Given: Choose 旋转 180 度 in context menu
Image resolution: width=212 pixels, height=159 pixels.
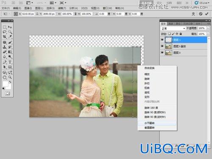Looking at the screenshot, I should point(151,108).
